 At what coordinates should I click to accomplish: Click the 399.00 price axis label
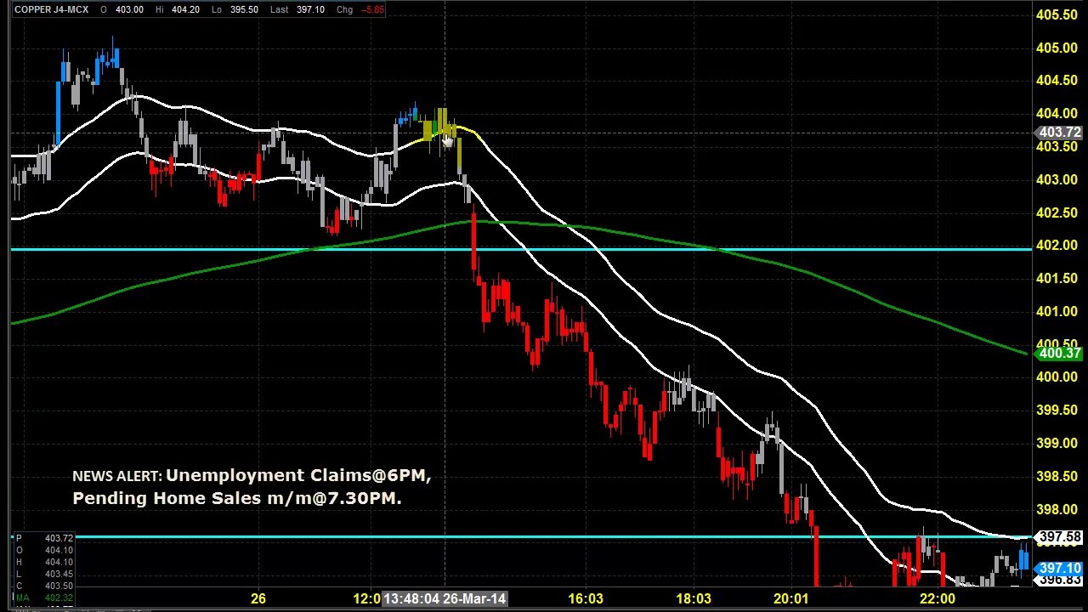[1057, 443]
